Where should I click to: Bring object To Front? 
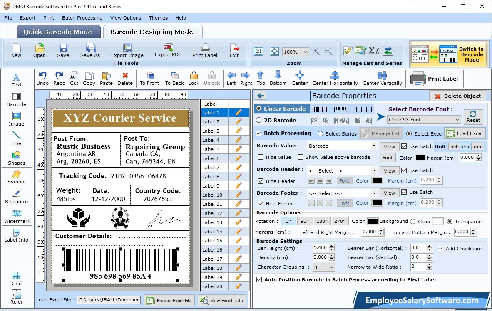click(x=149, y=79)
